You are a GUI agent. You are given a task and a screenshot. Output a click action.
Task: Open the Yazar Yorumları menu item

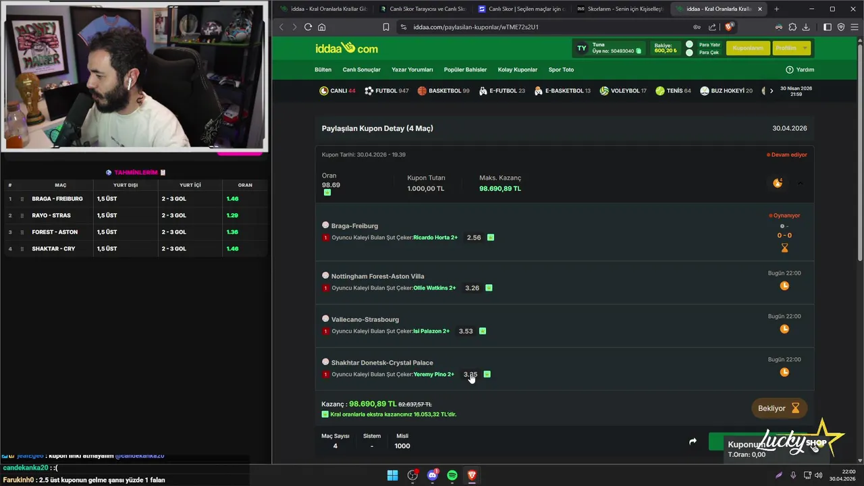coord(412,70)
